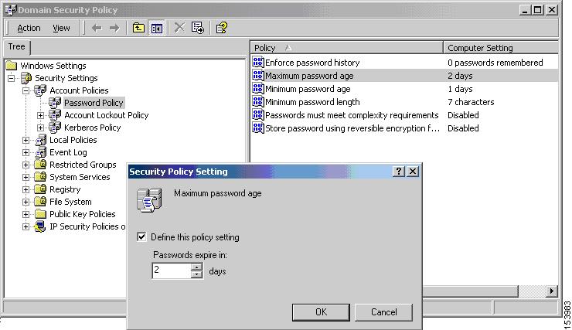Collapse the Security Settings node
The height and width of the screenshot is (330, 572).
[12, 78]
